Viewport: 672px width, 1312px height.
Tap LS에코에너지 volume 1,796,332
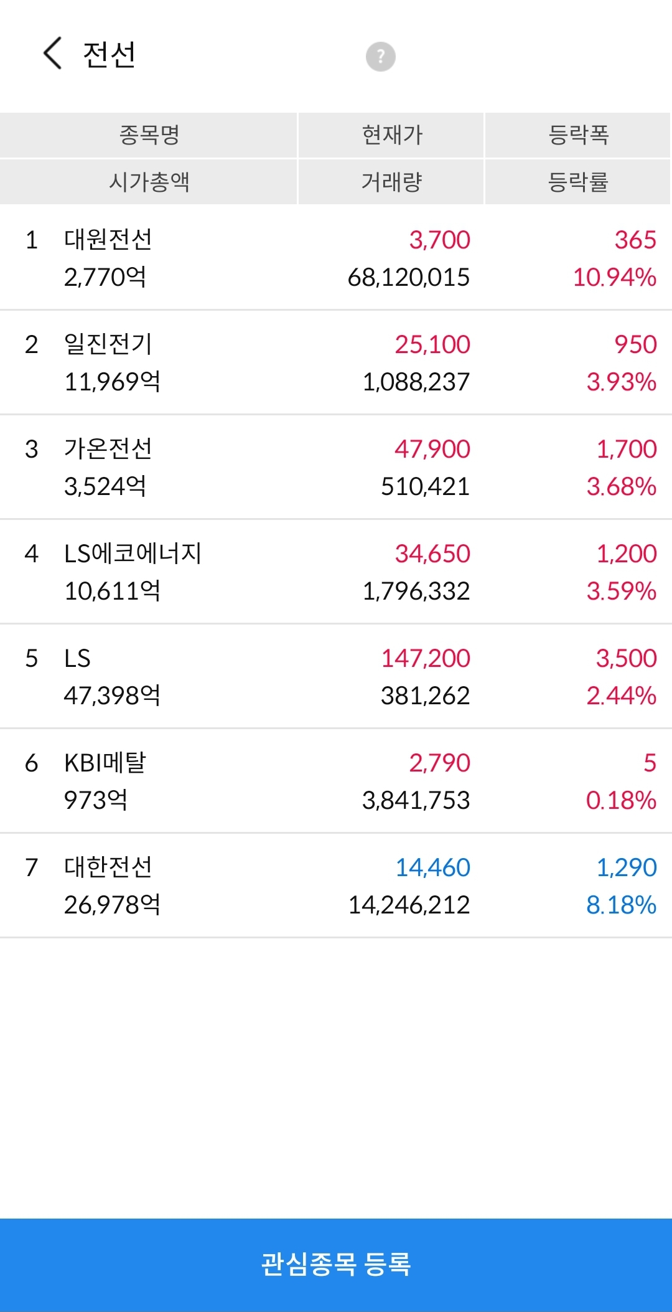tap(416, 591)
